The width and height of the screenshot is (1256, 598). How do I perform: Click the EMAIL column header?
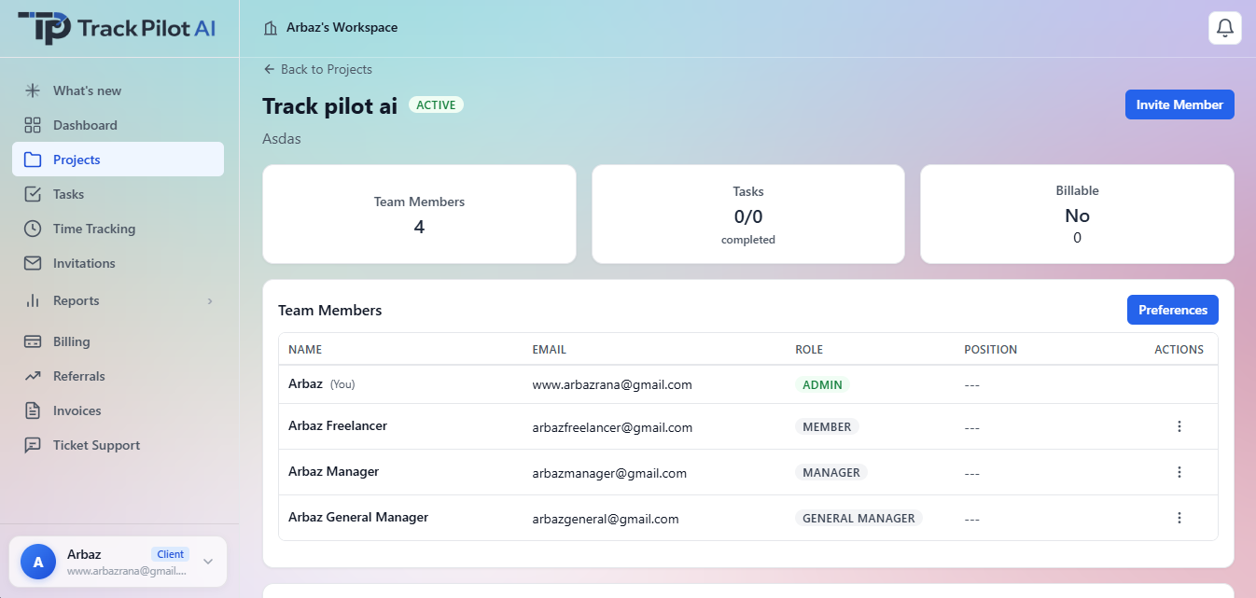(x=550, y=350)
